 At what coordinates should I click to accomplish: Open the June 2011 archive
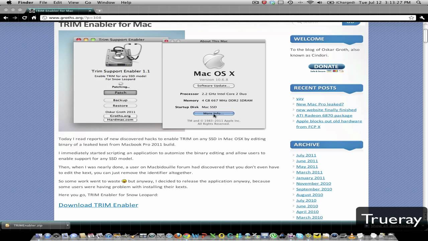tap(307, 161)
